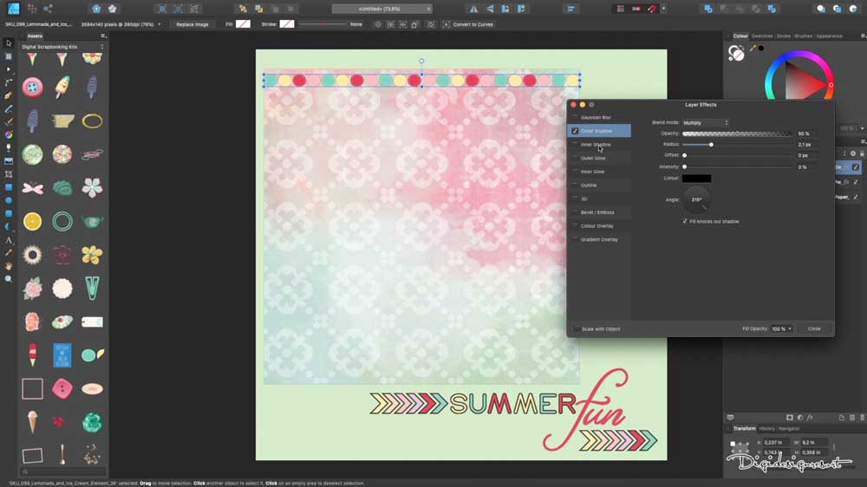Image resolution: width=867 pixels, height=487 pixels.
Task: Enable the Outline effect checkbox
Action: coord(575,185)
